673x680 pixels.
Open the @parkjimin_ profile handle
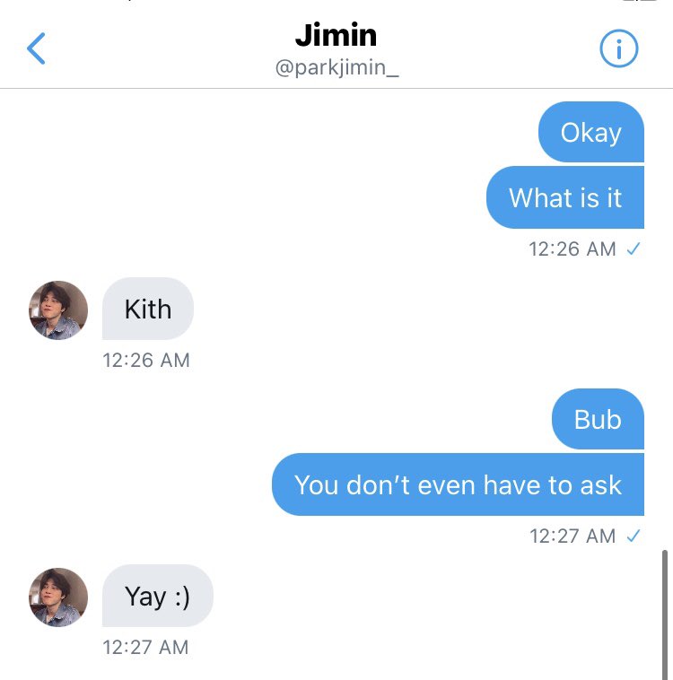[336, 67]
